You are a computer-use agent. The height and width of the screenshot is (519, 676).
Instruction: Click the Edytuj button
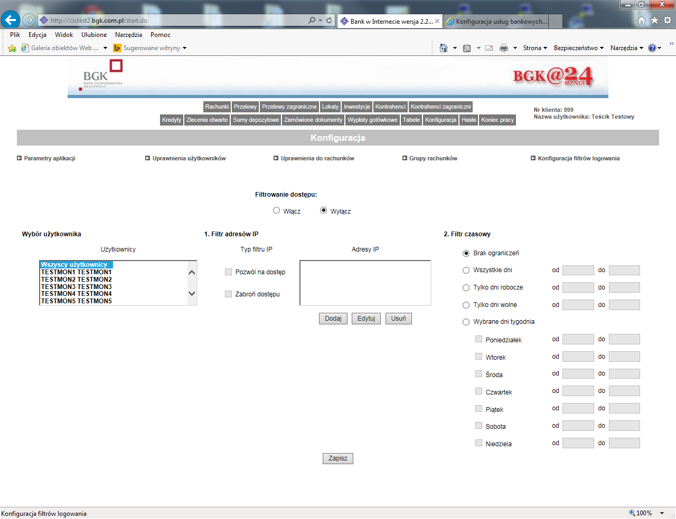pyautogui.click(x=366, y=319)
